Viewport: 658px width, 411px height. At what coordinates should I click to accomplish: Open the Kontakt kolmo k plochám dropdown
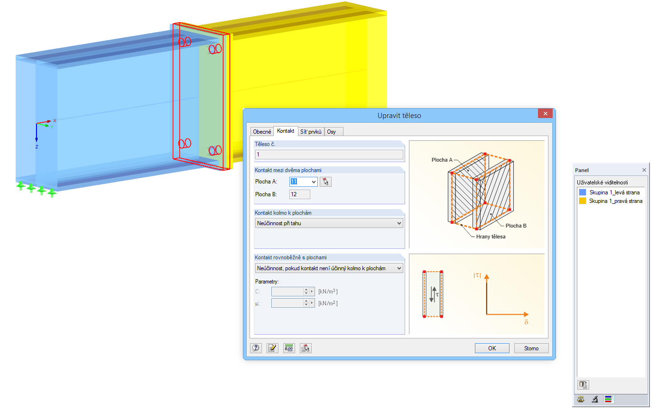(x=329, y=223)
